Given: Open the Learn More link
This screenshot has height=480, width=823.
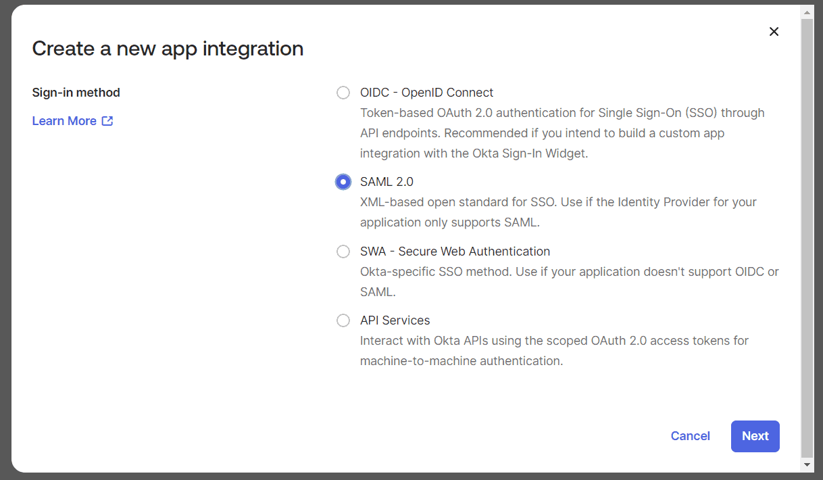Looking at the screenshot, I should [x=64, y=121].
